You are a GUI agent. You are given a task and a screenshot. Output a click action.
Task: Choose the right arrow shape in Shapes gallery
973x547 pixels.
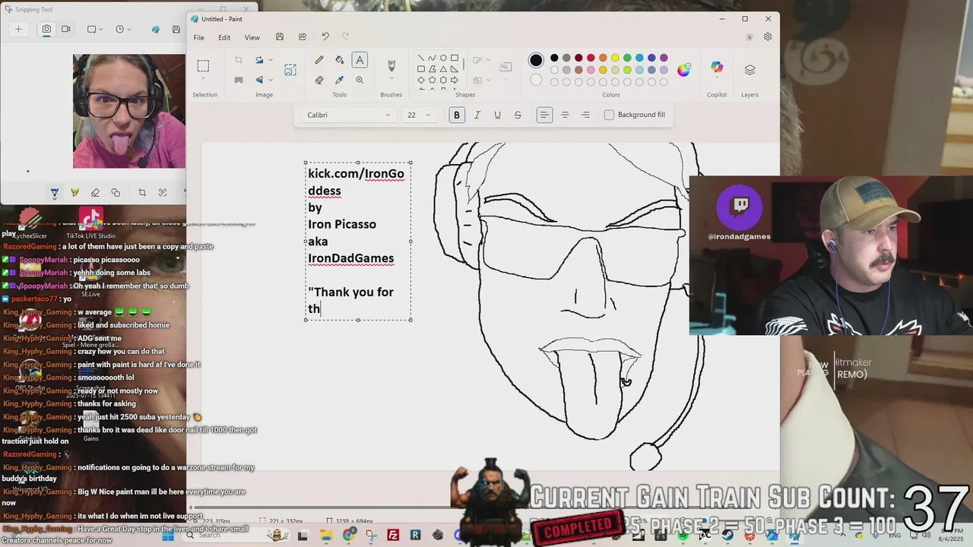[x=455, y=80]
